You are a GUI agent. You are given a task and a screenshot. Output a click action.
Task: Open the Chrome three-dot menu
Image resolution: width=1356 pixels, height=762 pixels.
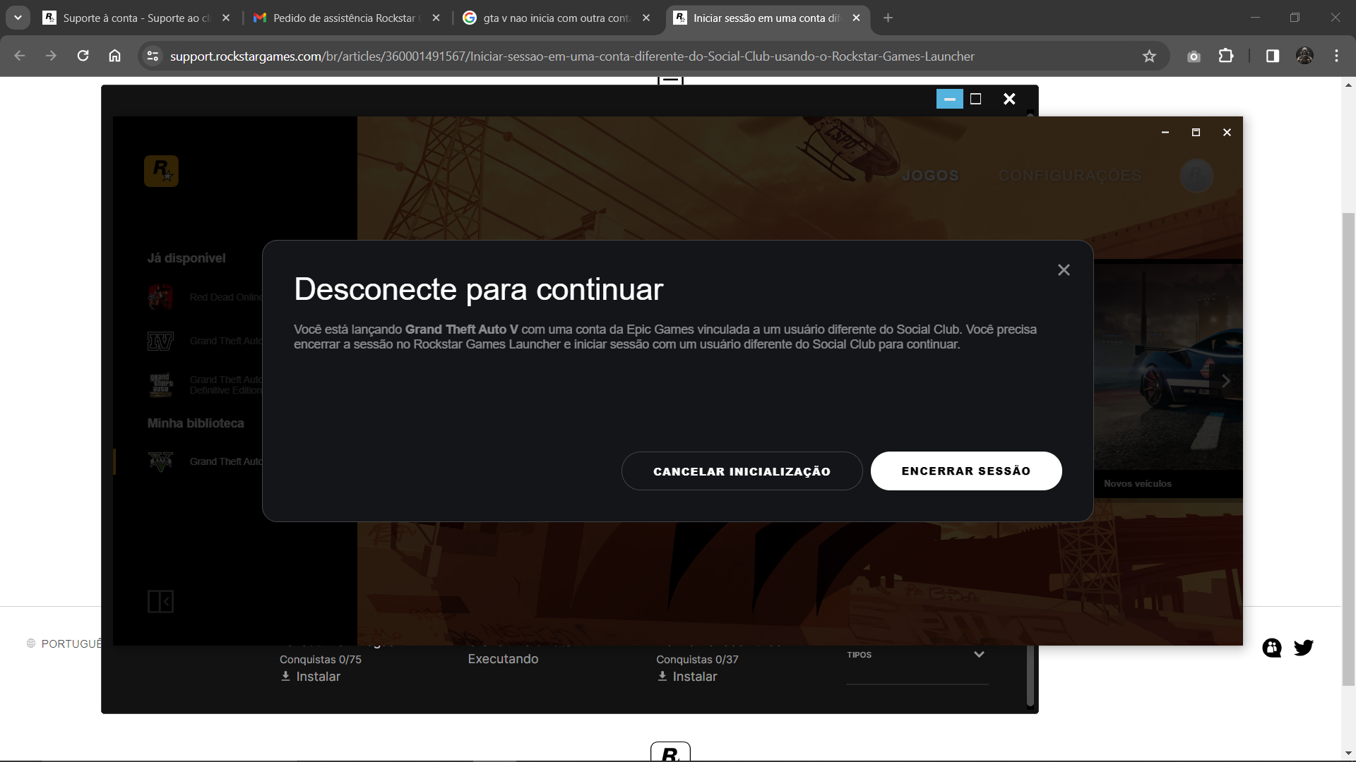click(1336, 56)
